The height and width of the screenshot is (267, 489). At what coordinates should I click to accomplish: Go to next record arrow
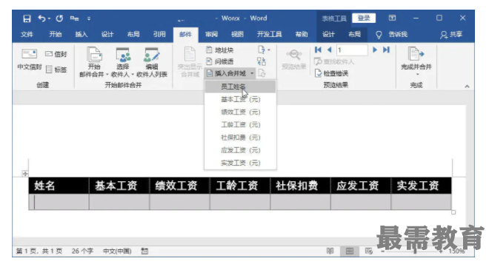pos(375,50)
